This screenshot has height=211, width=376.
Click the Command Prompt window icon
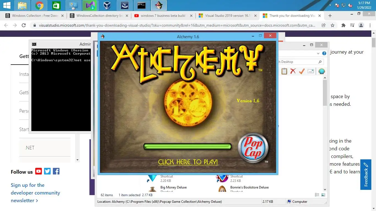(x=34, y=44)
